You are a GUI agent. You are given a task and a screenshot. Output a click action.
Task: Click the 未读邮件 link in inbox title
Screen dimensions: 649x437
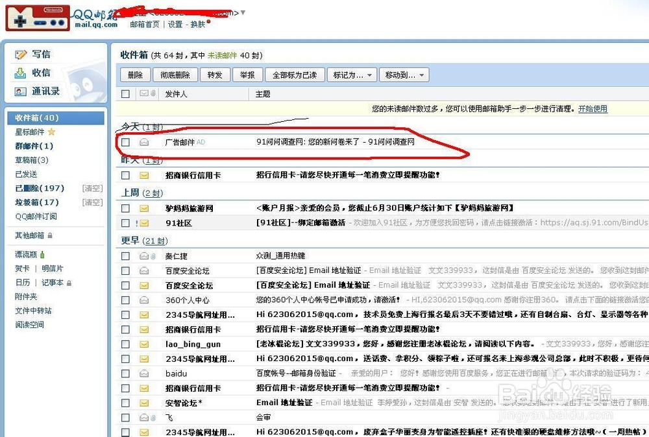click(222, 55)
